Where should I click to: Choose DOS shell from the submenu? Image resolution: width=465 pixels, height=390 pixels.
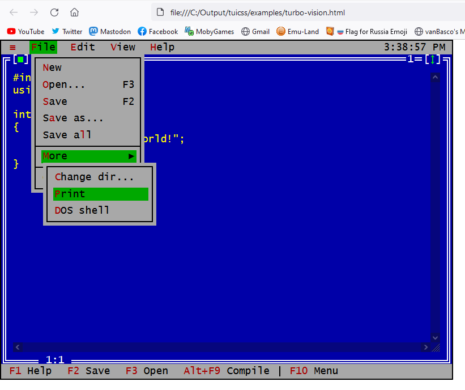point(101,210)
